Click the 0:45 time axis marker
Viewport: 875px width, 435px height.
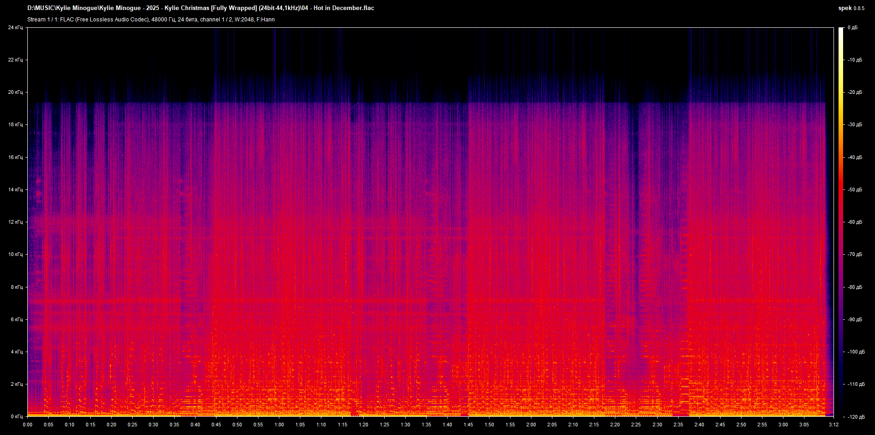point(216,425)
